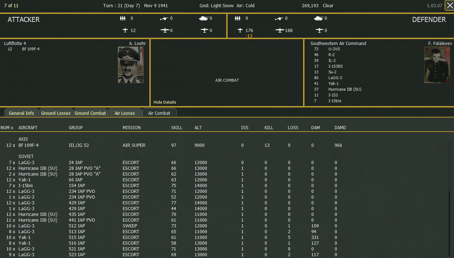The image size is (454, 258).
Task: Click the defender utility aircraft icon
Action: 319,31
